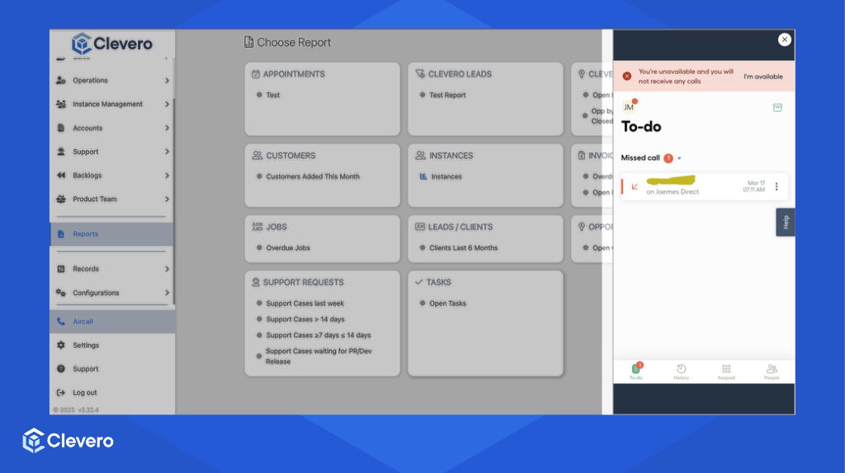This screenshot has height=473, width=845.
Task: Click the Records icon in sidebar
Action: (61, 269)
